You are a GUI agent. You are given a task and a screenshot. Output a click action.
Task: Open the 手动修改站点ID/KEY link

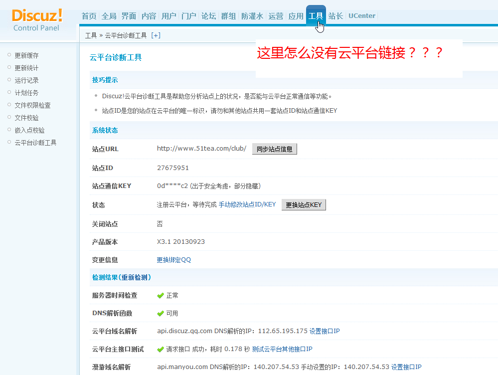[x=247, y=204]
